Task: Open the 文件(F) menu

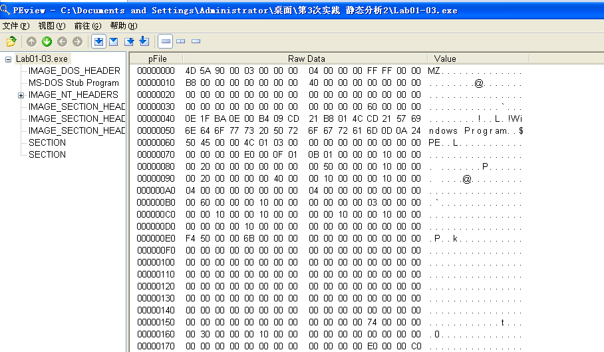Action: pyautogui.click(x=16, y=26)
